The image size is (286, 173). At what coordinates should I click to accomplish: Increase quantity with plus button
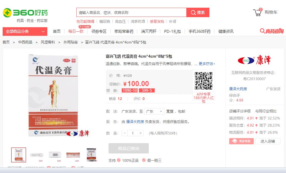(140, 133)
